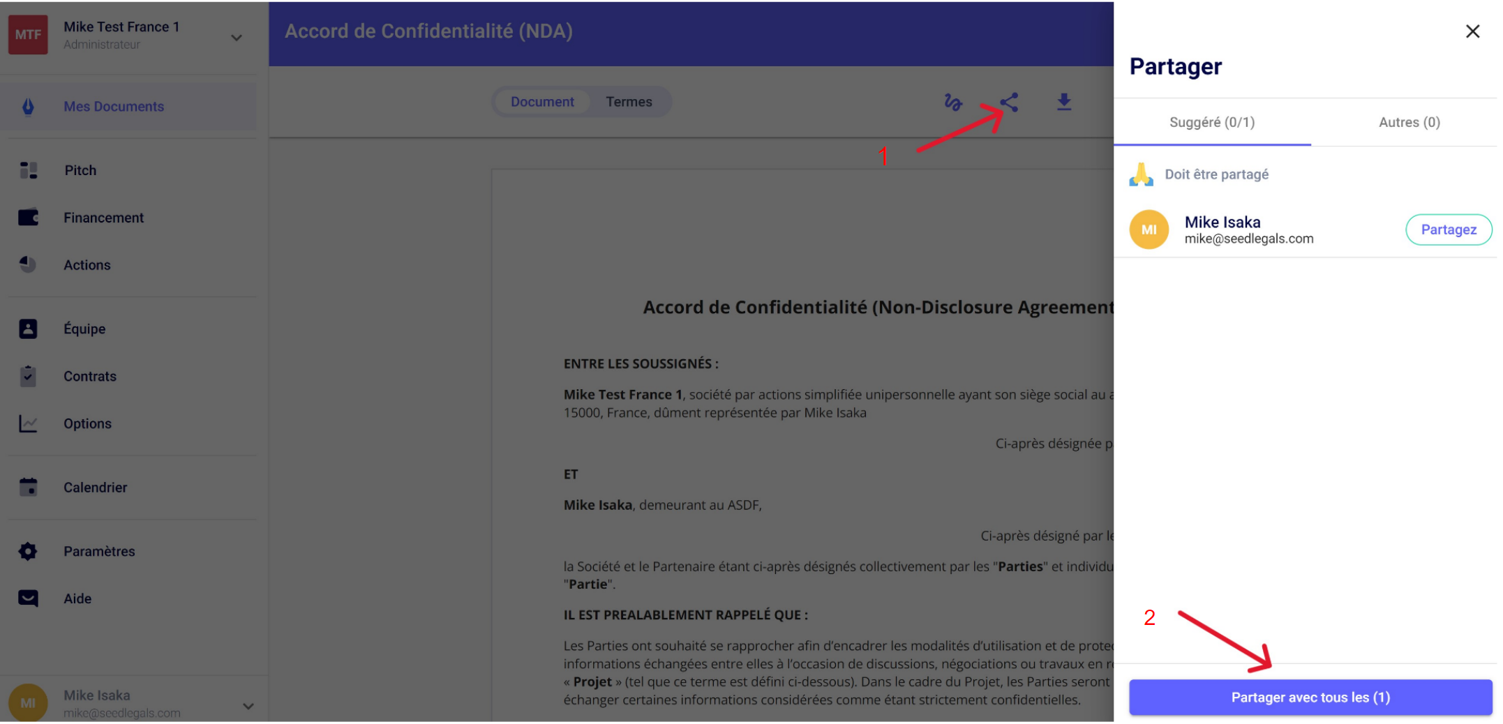
Task: Open Aide help section
Action: pos(77,598)
